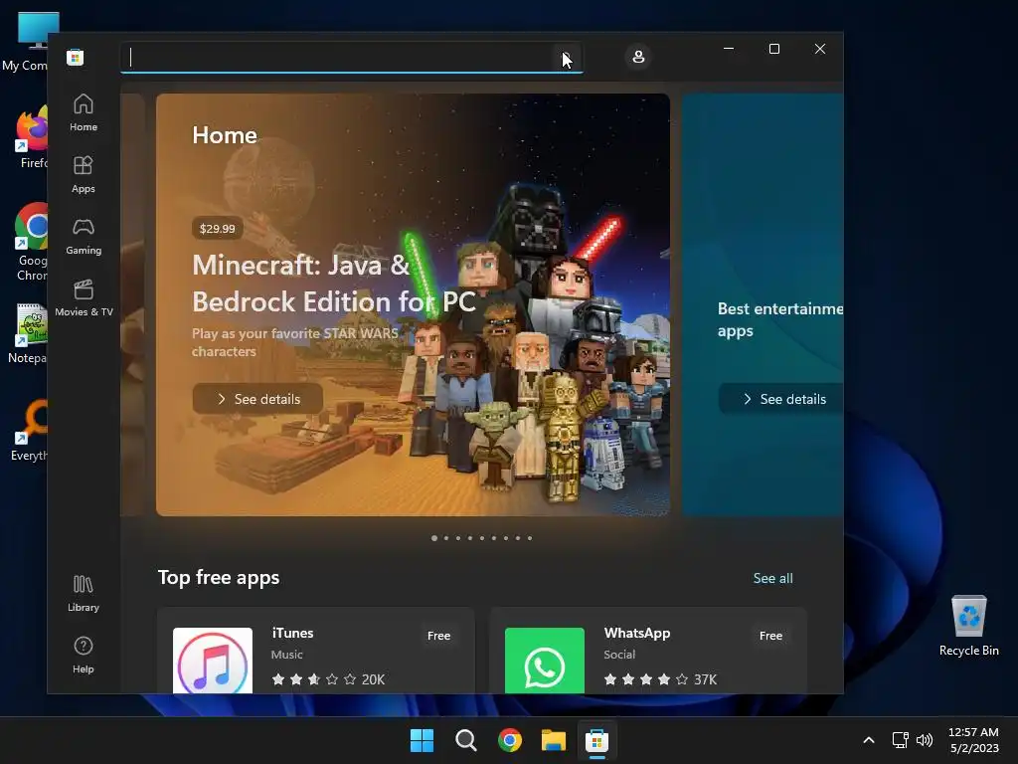The image size is (1018, 764).
Task: Open the WhatsApp app icon
Action: point(545,662)
